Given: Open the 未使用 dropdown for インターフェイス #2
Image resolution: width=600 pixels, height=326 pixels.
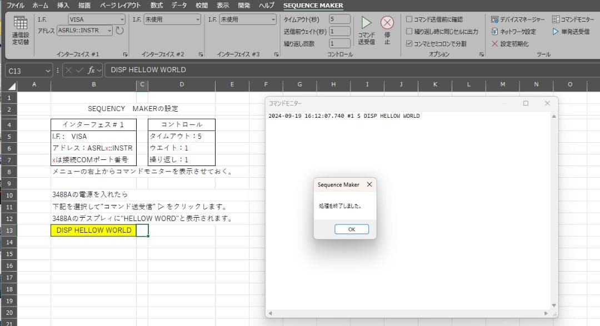Looking at the screenshot, I should [198, 18].
